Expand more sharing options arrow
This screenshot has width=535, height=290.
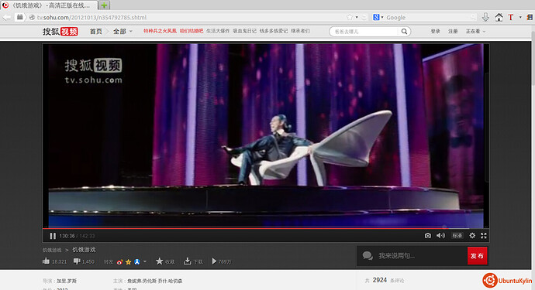[145, 261]
